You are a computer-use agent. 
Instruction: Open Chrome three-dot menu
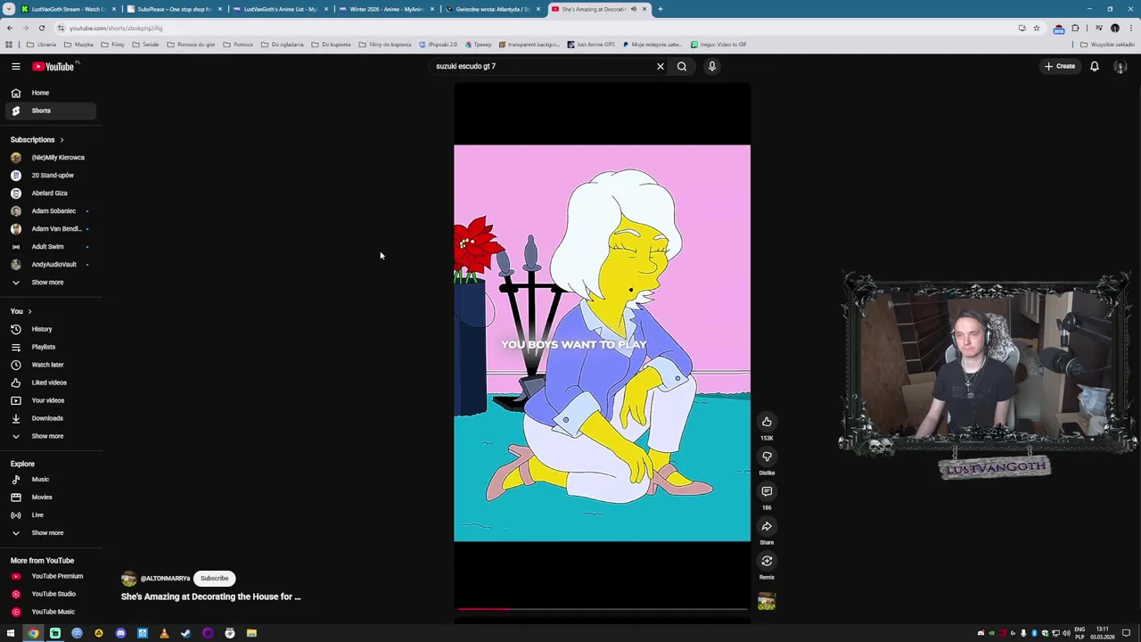coord(1129,28)
